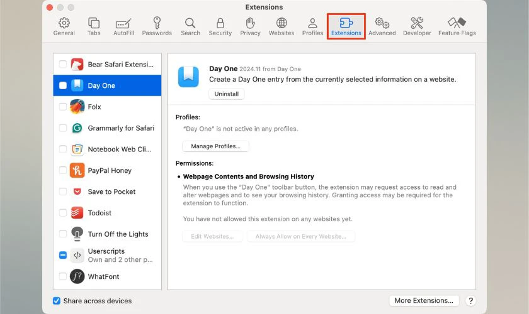Select Save to Pocket row label
The height and width of the screenshot is (314, 529).
coord(111,192)
